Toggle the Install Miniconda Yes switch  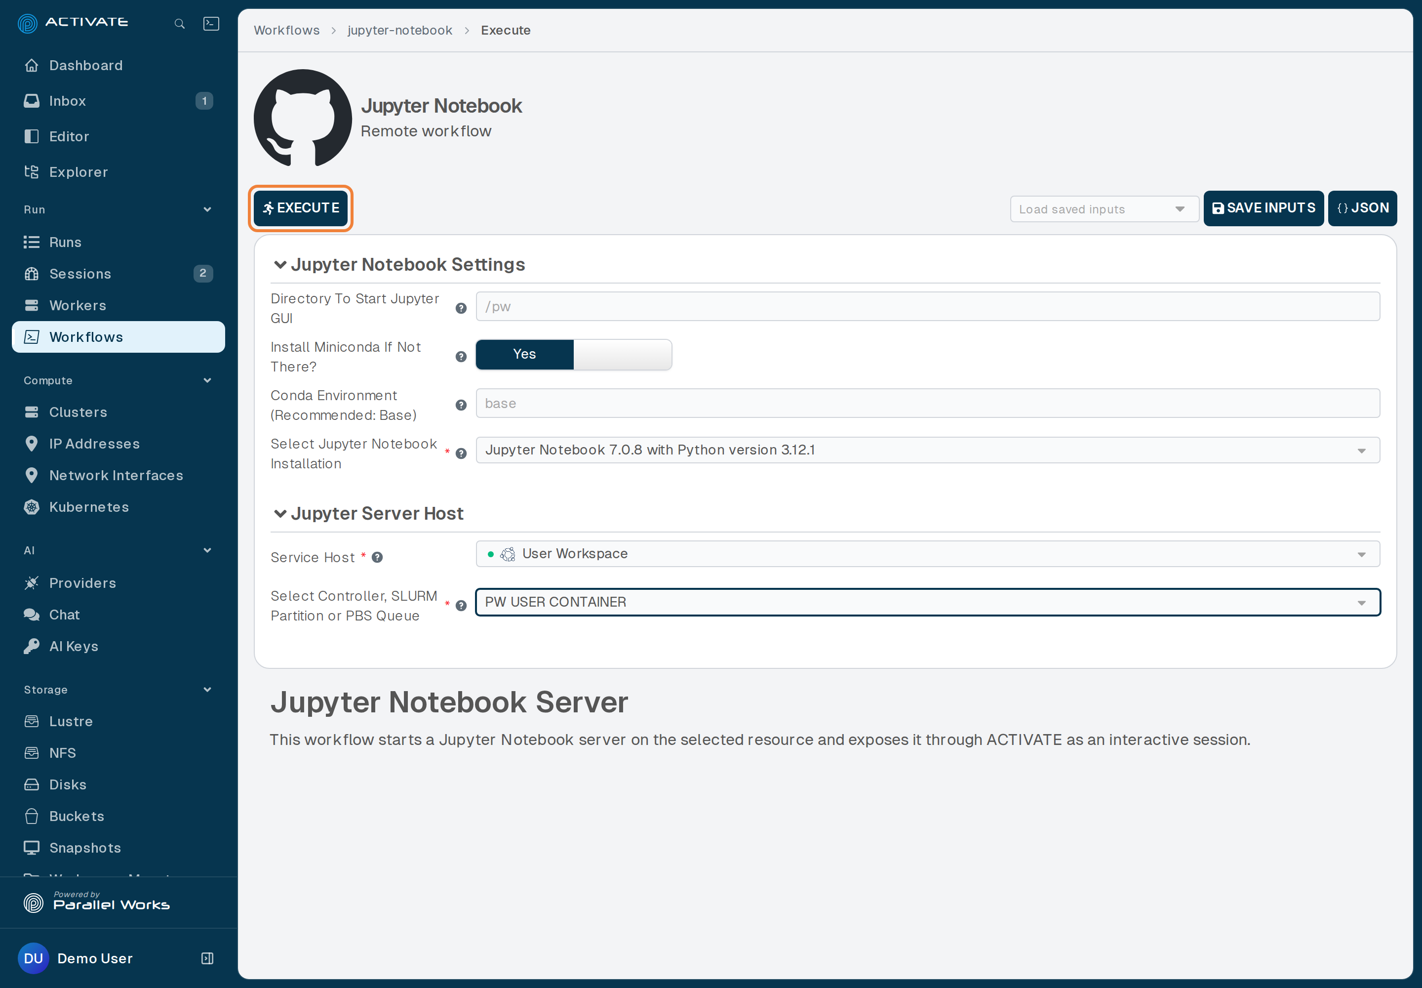coord(574,355)
